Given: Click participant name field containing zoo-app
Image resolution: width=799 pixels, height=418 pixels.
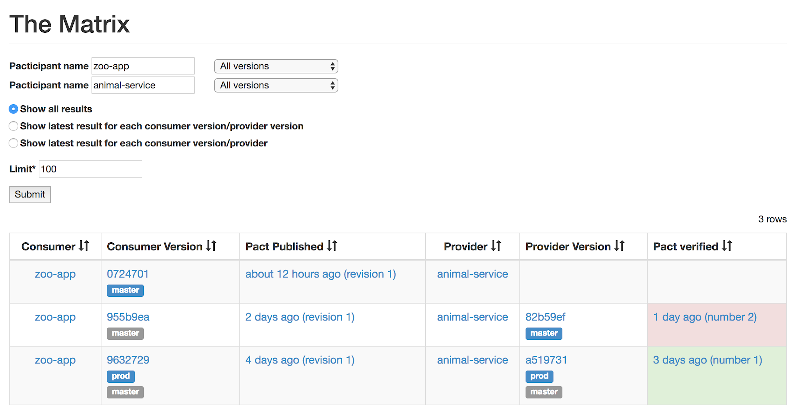Looking at the screenshot, I should point(143,66).
